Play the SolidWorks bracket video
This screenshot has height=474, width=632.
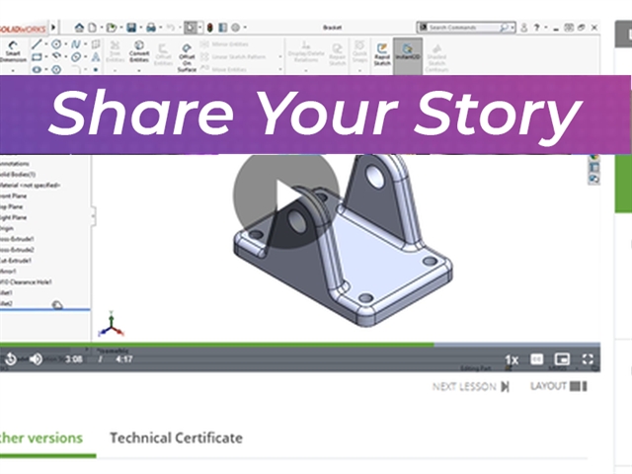coord(285,197)
